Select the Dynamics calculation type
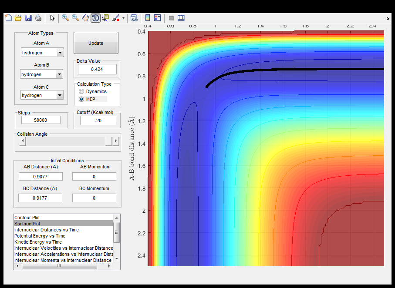This screenshot has width=395, height=288. point(81,92)
